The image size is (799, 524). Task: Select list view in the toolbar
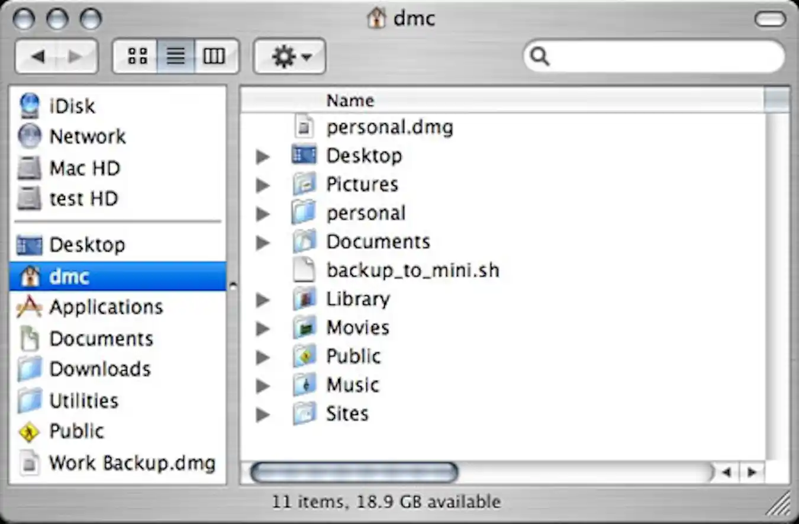coord(176,56)
